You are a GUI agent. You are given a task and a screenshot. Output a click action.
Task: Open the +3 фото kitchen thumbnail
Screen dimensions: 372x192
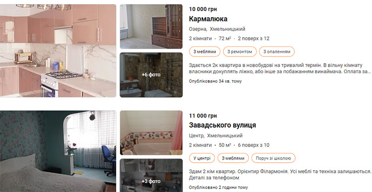[151, 175]
